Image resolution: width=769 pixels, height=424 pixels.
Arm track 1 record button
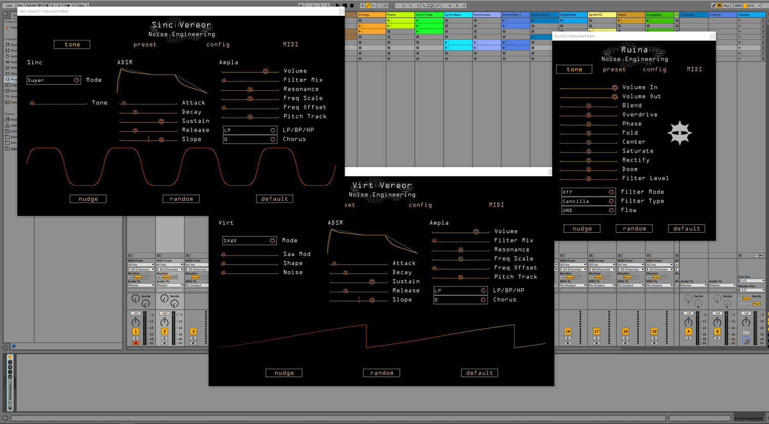tap(136, 343)
